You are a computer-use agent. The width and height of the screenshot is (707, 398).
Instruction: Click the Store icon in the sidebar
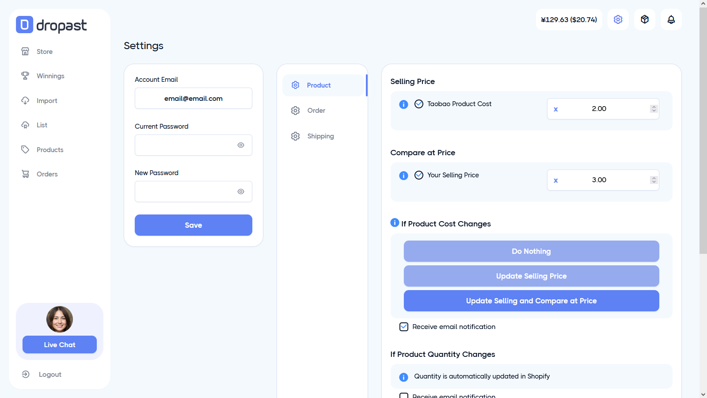25,51
